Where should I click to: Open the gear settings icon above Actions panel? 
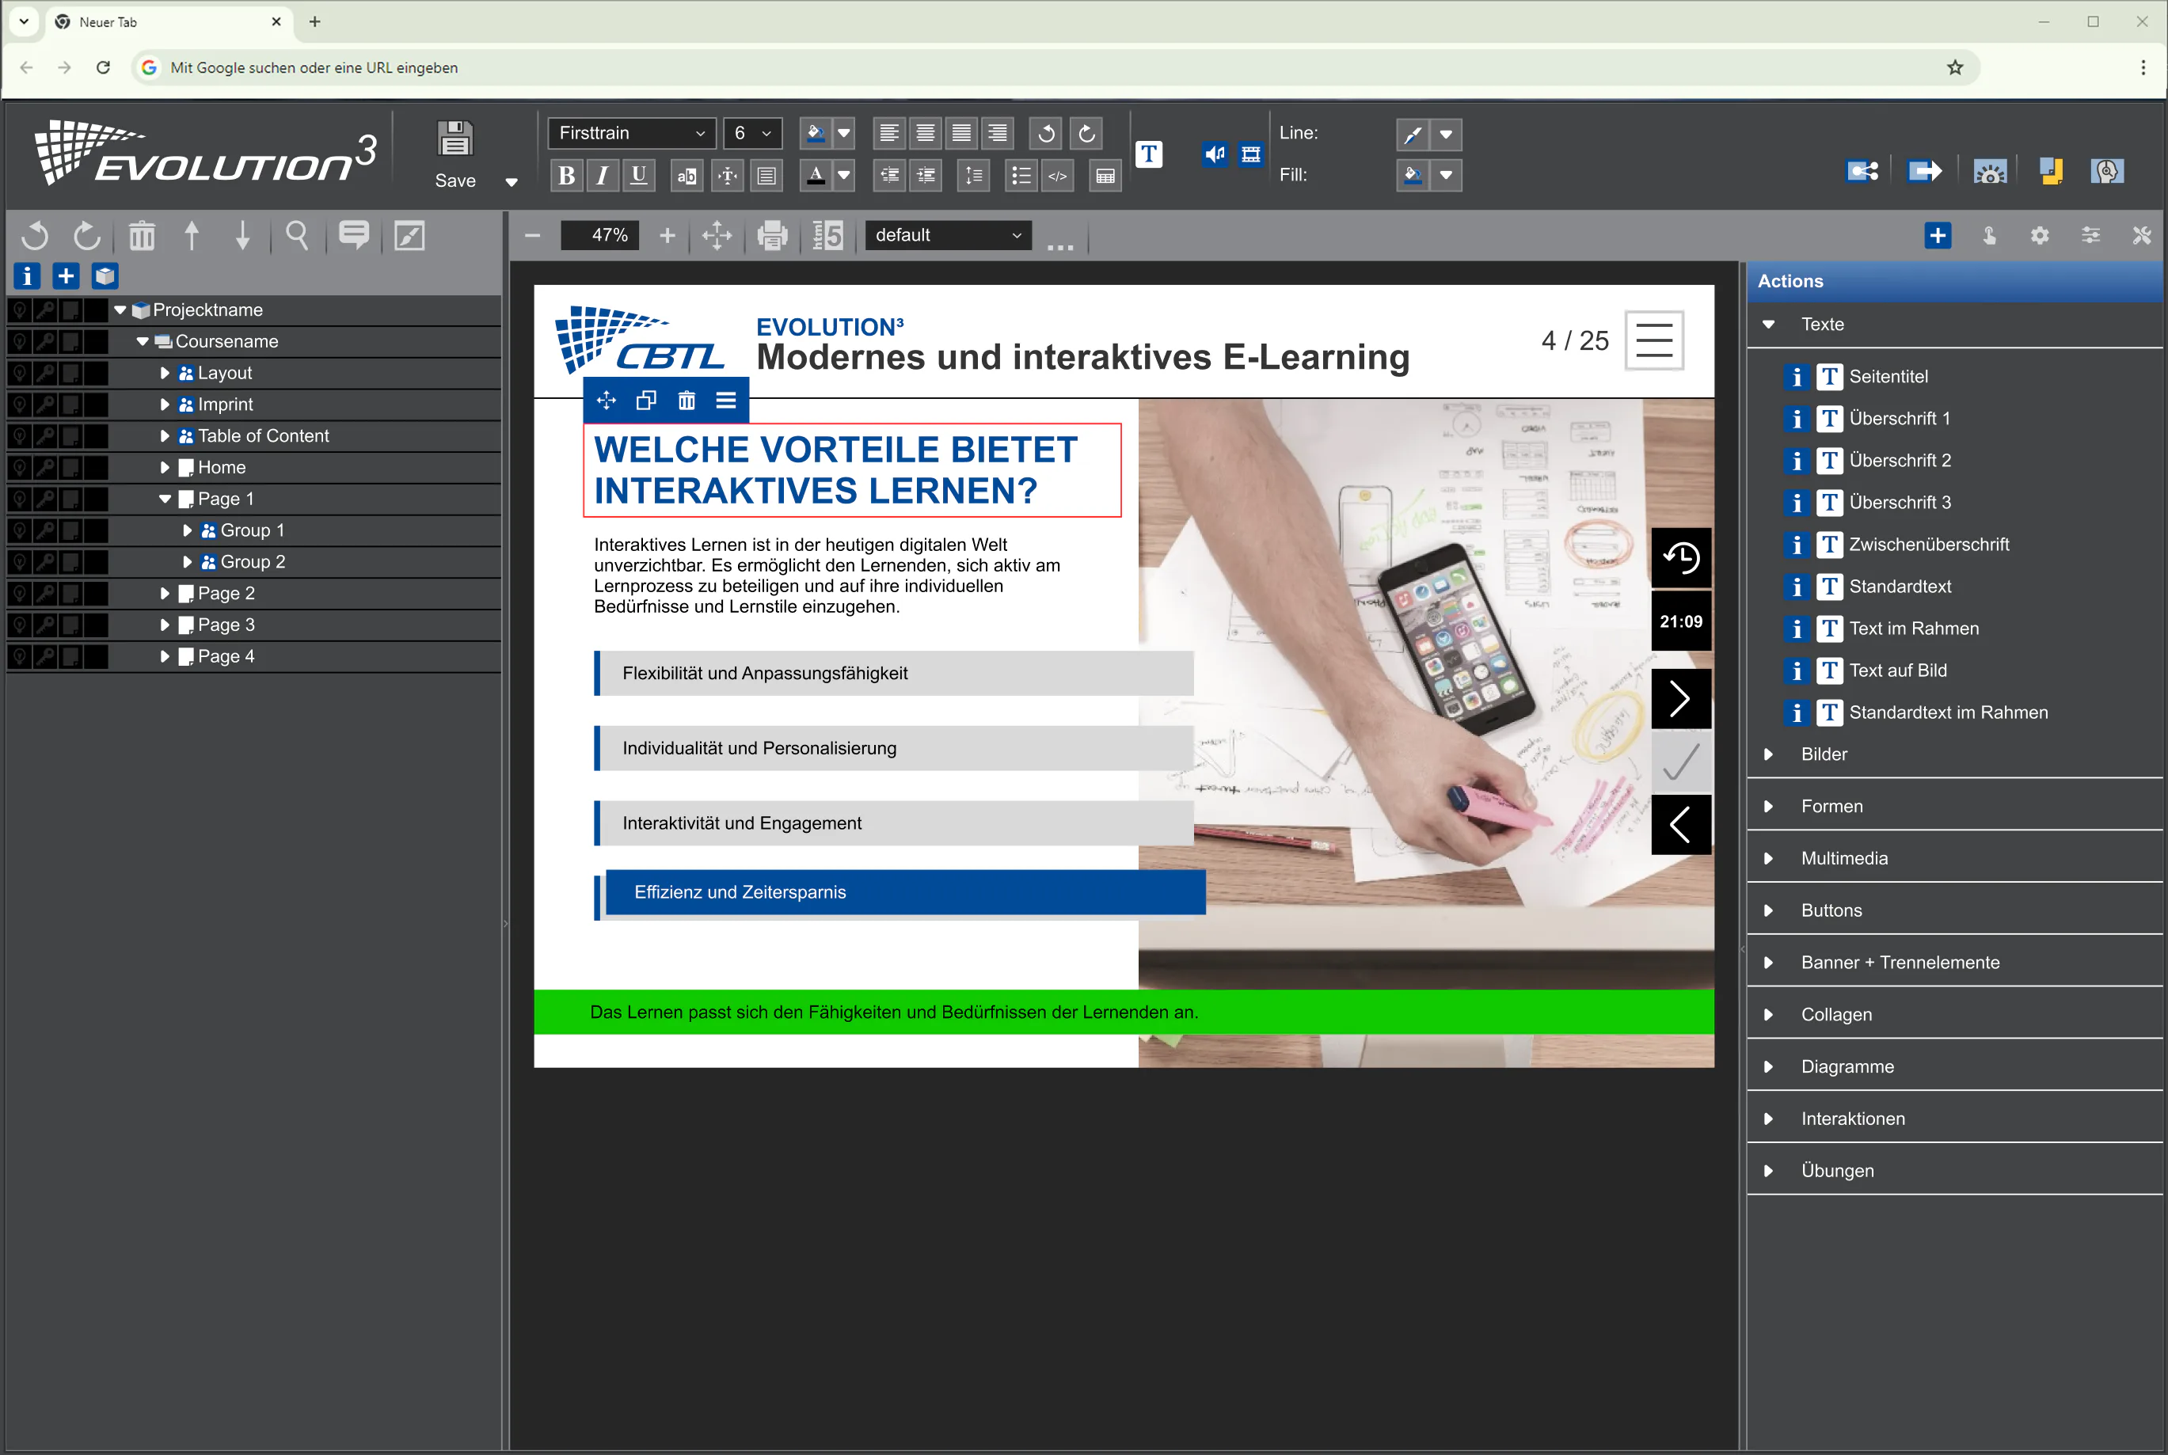click(x=2040, y=236)
